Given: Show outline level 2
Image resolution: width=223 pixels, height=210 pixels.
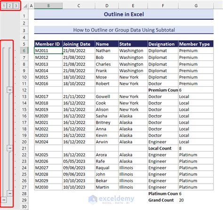Looking at the screenshot, I should pos(10,6).
